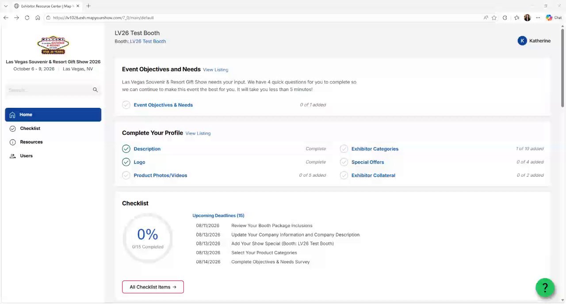This screenshot has height=304, width=566.
Task: Click View Listing next to Event Objectives
Action: click(x=215, y=70)
